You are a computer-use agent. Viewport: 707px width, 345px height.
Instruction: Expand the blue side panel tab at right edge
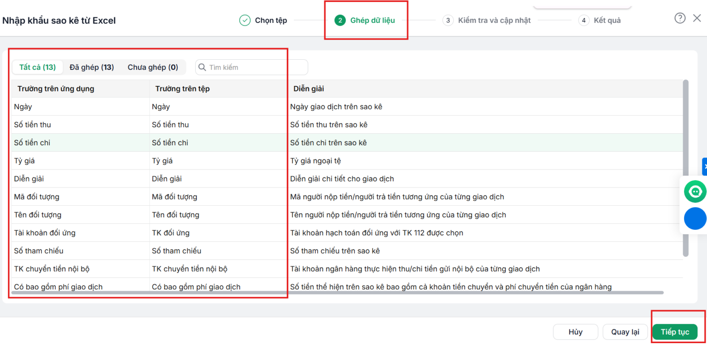[704, 166]
